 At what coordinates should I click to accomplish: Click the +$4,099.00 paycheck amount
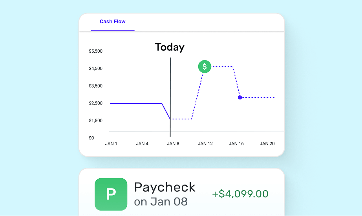pyautogui.click(x=240, y=194)
